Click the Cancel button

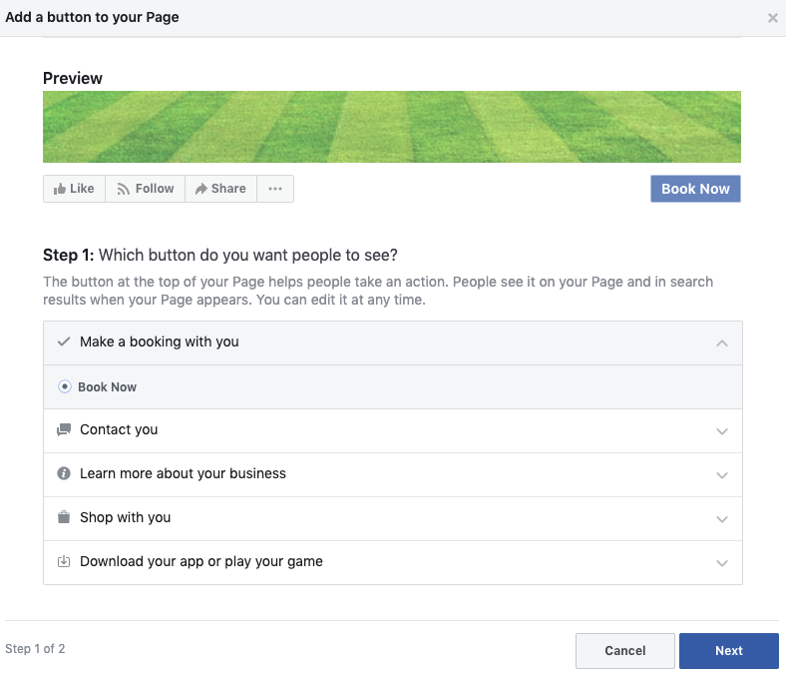[x=625, y=651]
